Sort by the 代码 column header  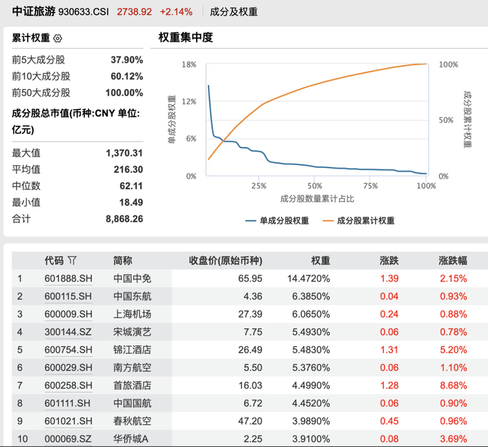[x=54, y=260]
